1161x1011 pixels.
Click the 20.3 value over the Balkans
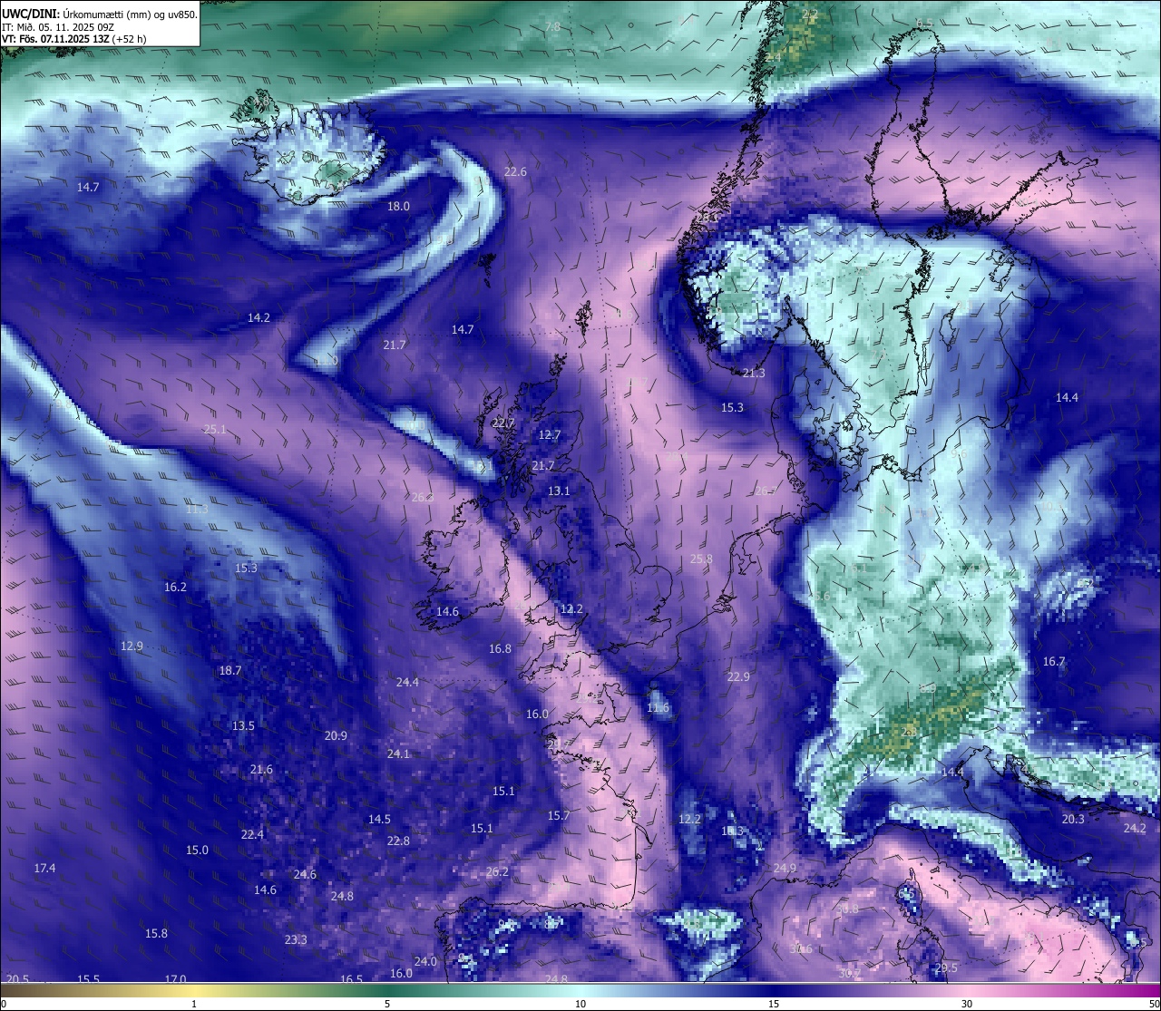1073,819
